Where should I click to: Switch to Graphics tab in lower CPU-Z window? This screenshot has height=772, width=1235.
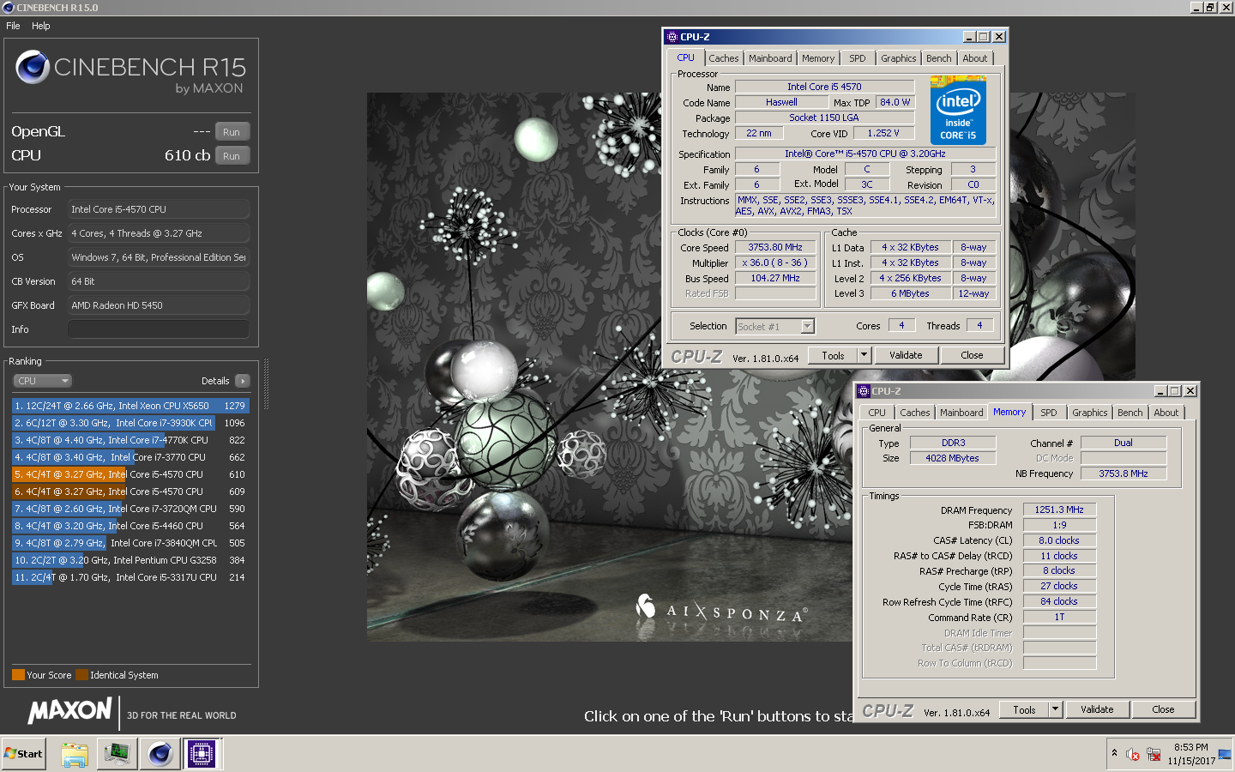[1089, 413]
